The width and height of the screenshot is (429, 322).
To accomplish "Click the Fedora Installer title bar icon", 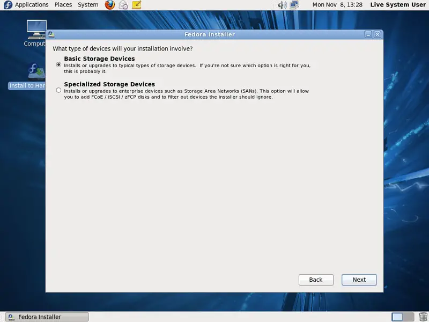I will pos(51,34).
